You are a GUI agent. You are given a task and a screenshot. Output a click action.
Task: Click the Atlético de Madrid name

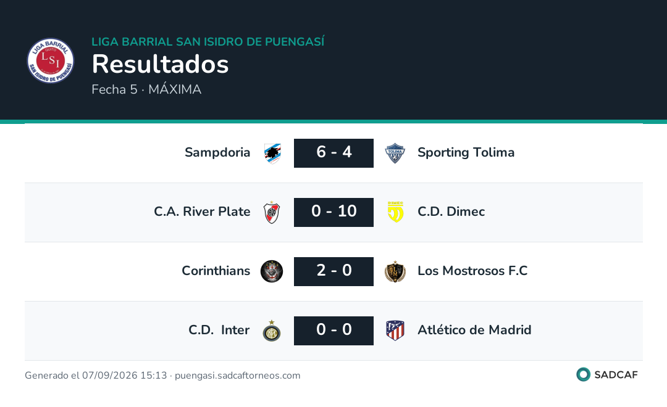[x=474, y=330]
